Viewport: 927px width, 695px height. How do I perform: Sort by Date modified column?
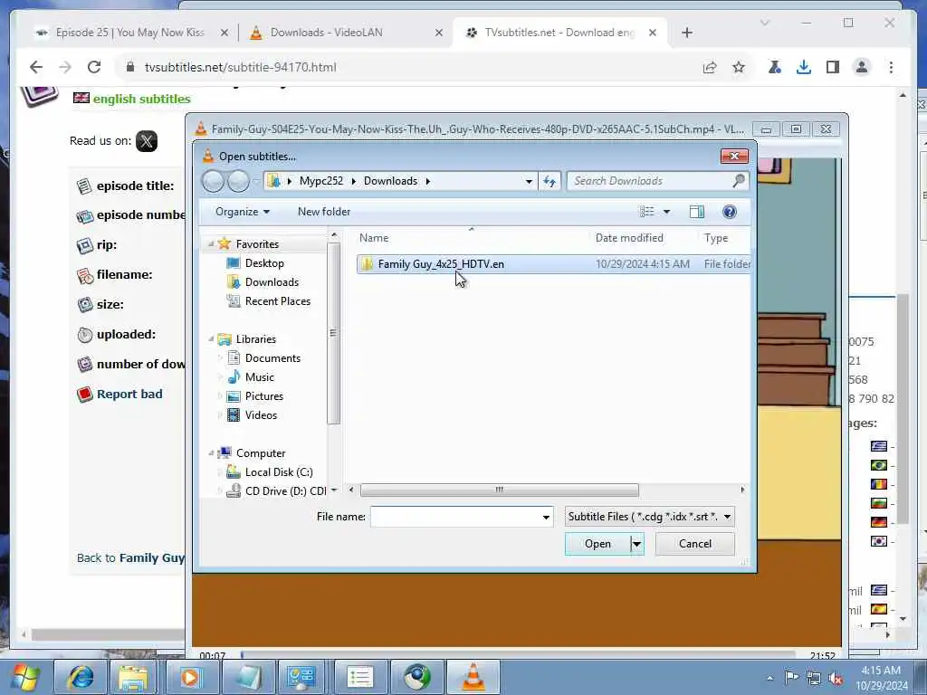tap(629, 238)
